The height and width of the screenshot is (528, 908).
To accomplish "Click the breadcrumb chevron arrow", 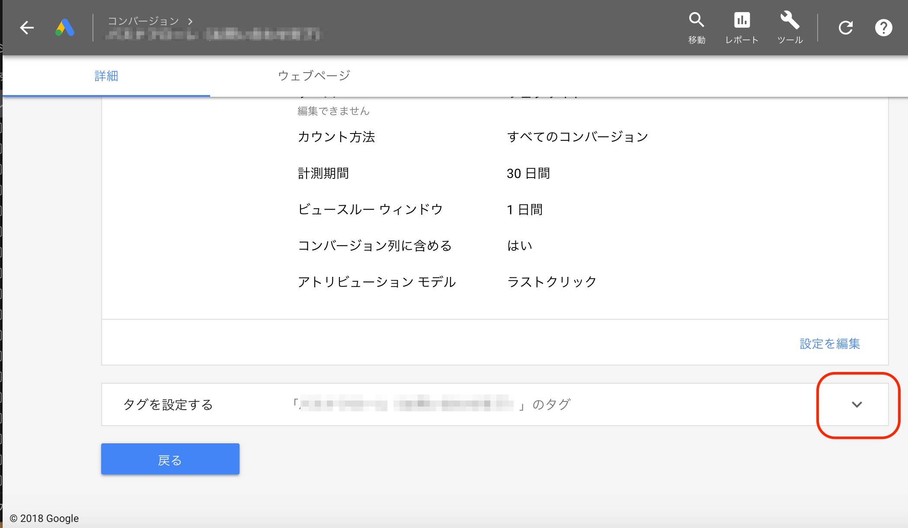I will [x=190, y=21].
